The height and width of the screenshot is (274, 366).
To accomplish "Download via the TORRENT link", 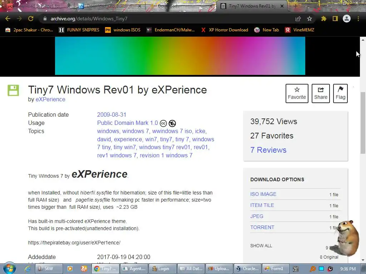I will 262,227.
